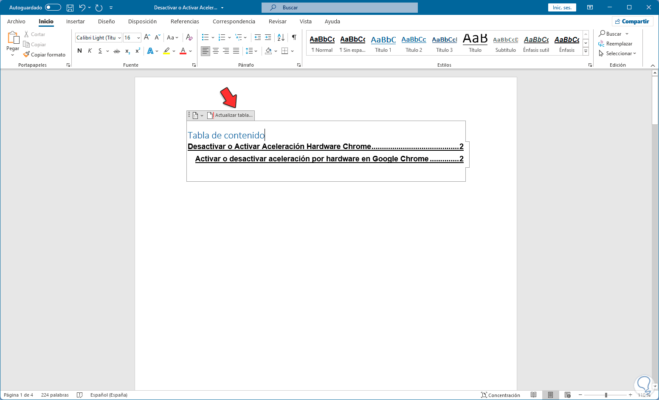Increase paragraph indent
Image resolution: width=659 pixels, height=400 pixels.
pos(268,37)
